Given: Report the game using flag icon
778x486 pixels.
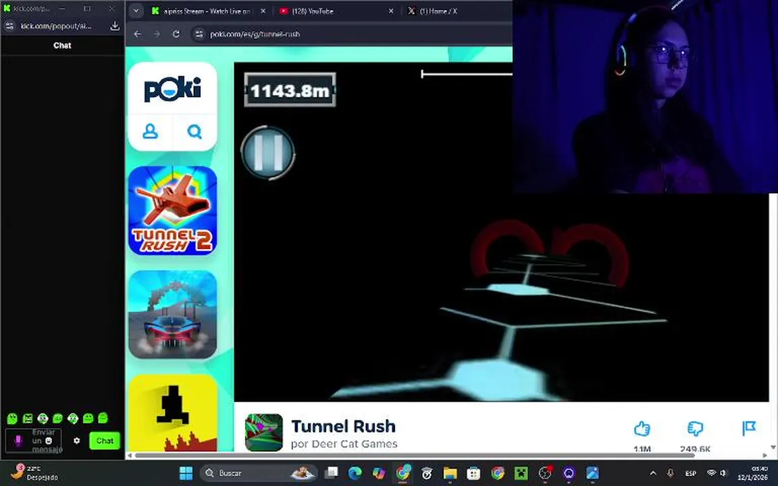Looking at the screenshot, I should 749,428.
